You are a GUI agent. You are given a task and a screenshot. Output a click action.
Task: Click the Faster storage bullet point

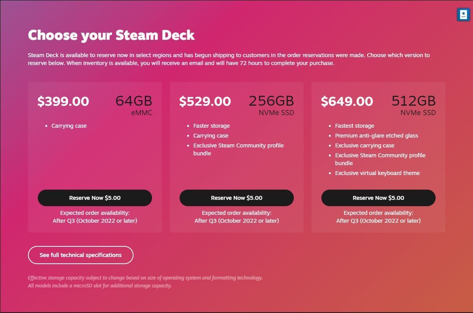click(x=211, y=125)
